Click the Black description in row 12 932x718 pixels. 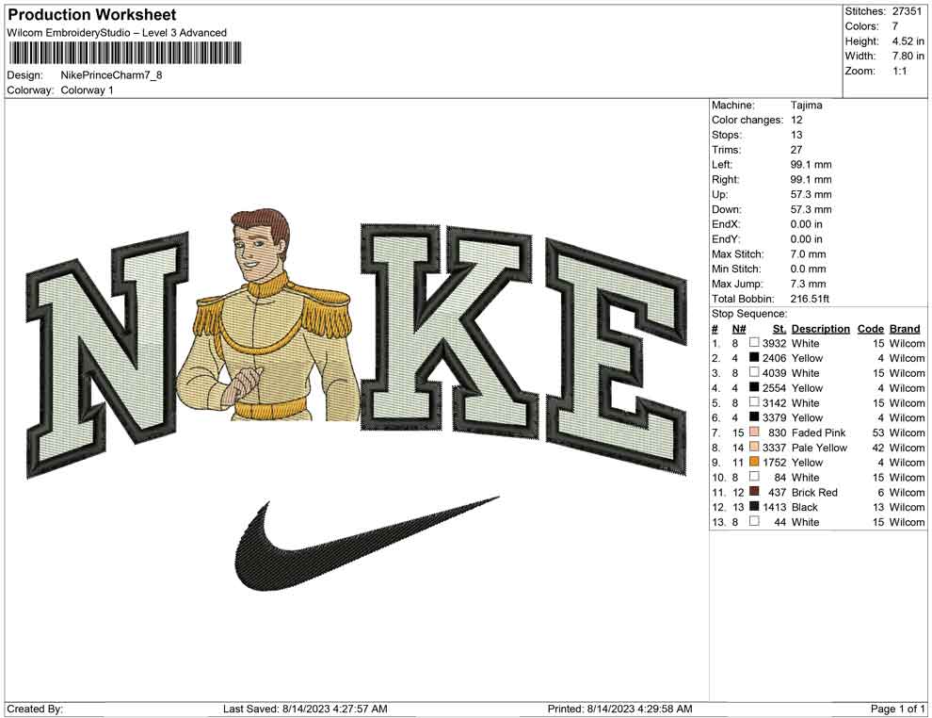click(805, 508)
